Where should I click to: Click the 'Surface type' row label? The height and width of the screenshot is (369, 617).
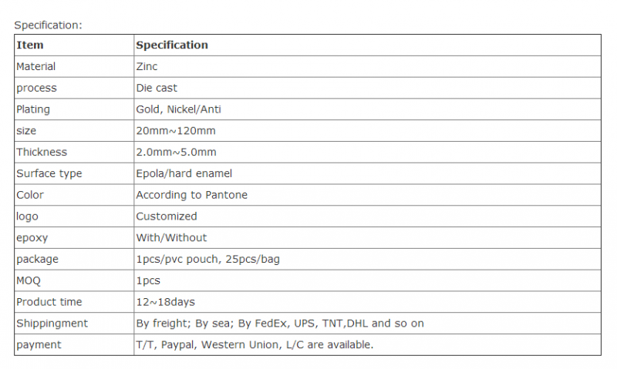tap(49, 173)
